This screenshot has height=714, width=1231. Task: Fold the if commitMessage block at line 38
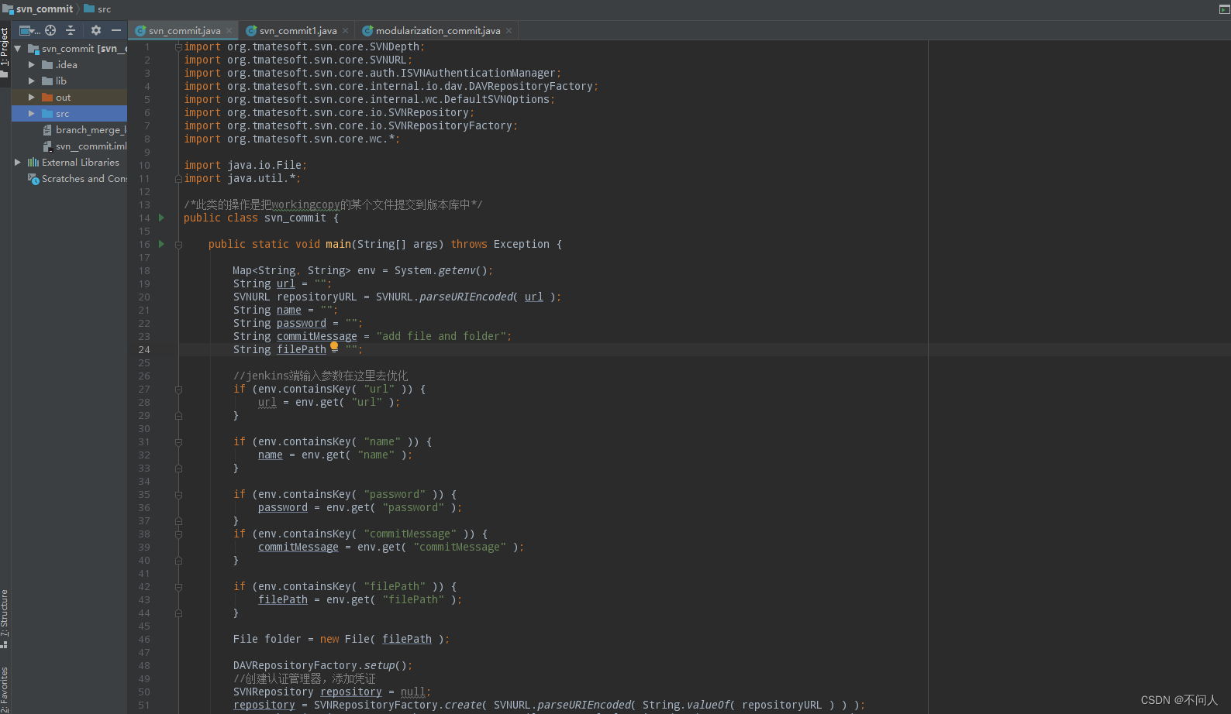point(178,534)
